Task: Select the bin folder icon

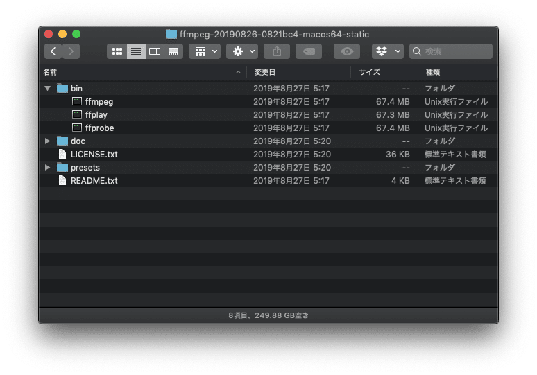Action: click(62, 88)
